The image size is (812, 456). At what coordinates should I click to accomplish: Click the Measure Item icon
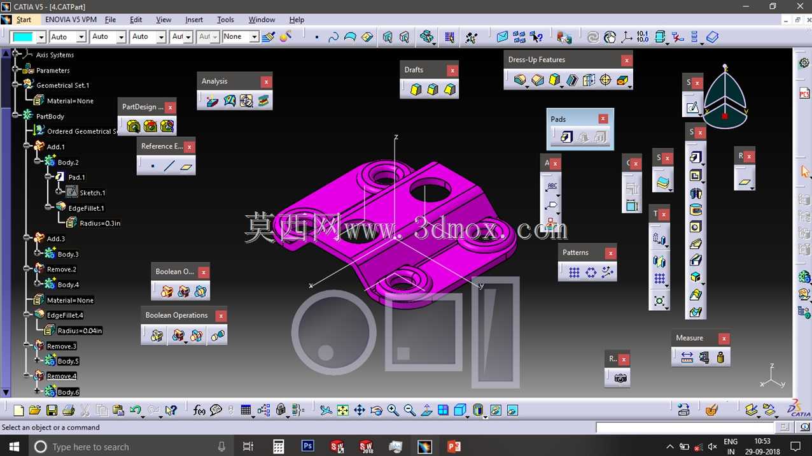point(704,357)
